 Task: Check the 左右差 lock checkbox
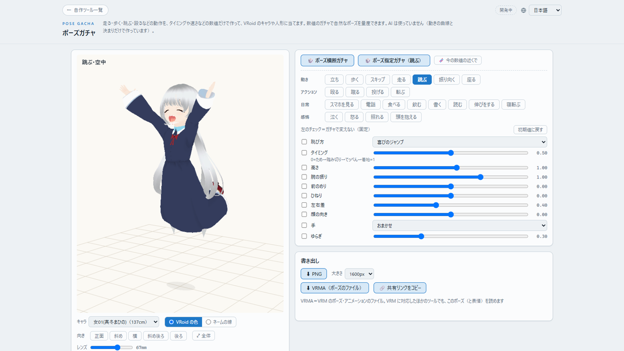304,205
